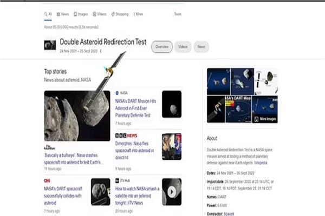Play the ITV News video thumbnail
Viewport: 325px width, 216px height.
point(172,192)
